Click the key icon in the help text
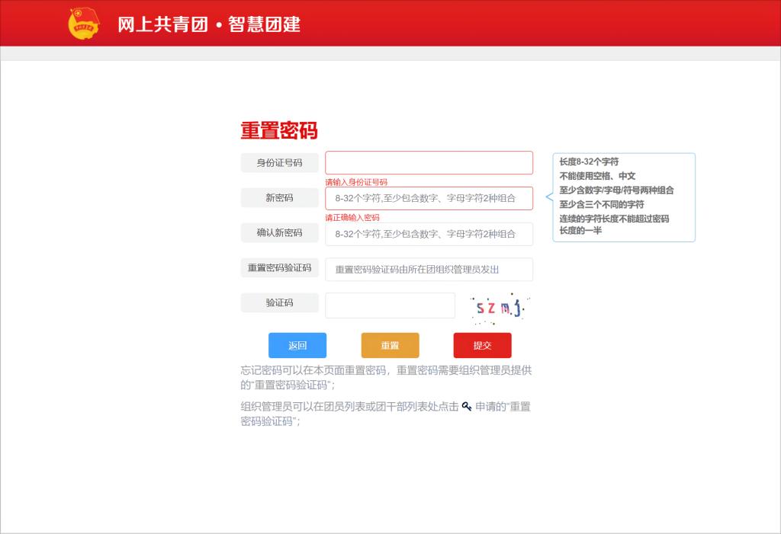Image resolution: width=781 pixels, height=534 pixels. click(x=467, y=406)
